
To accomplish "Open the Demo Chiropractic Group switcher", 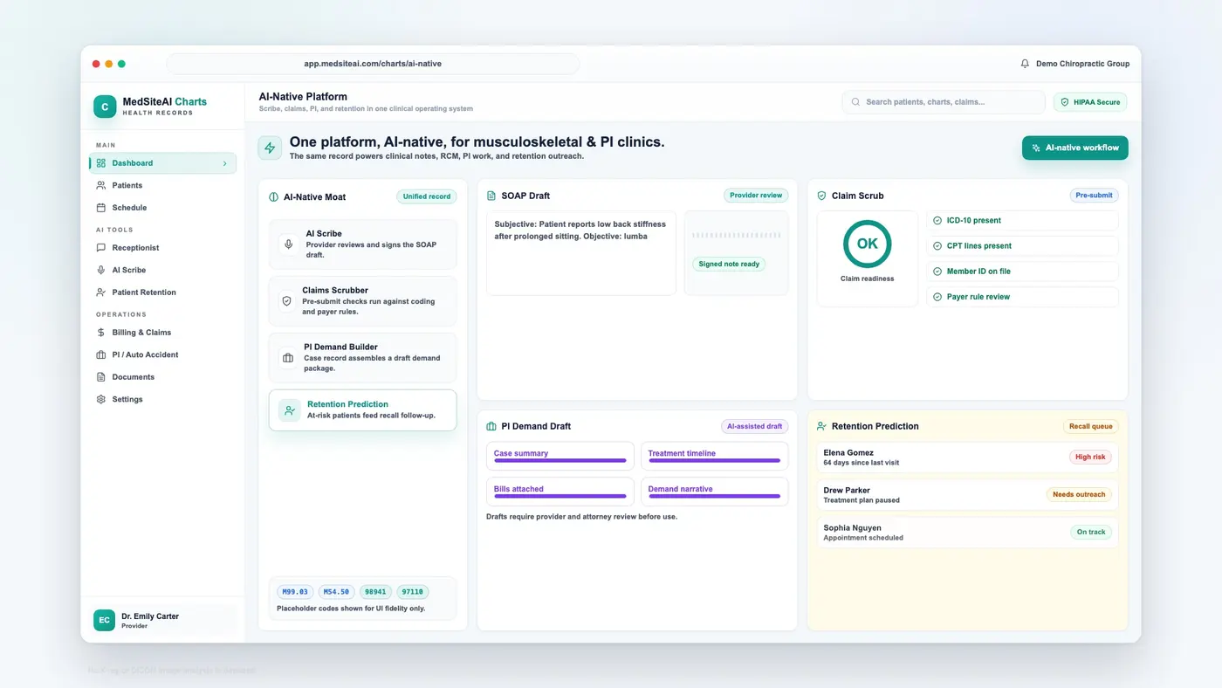I will click(1074, 64).
